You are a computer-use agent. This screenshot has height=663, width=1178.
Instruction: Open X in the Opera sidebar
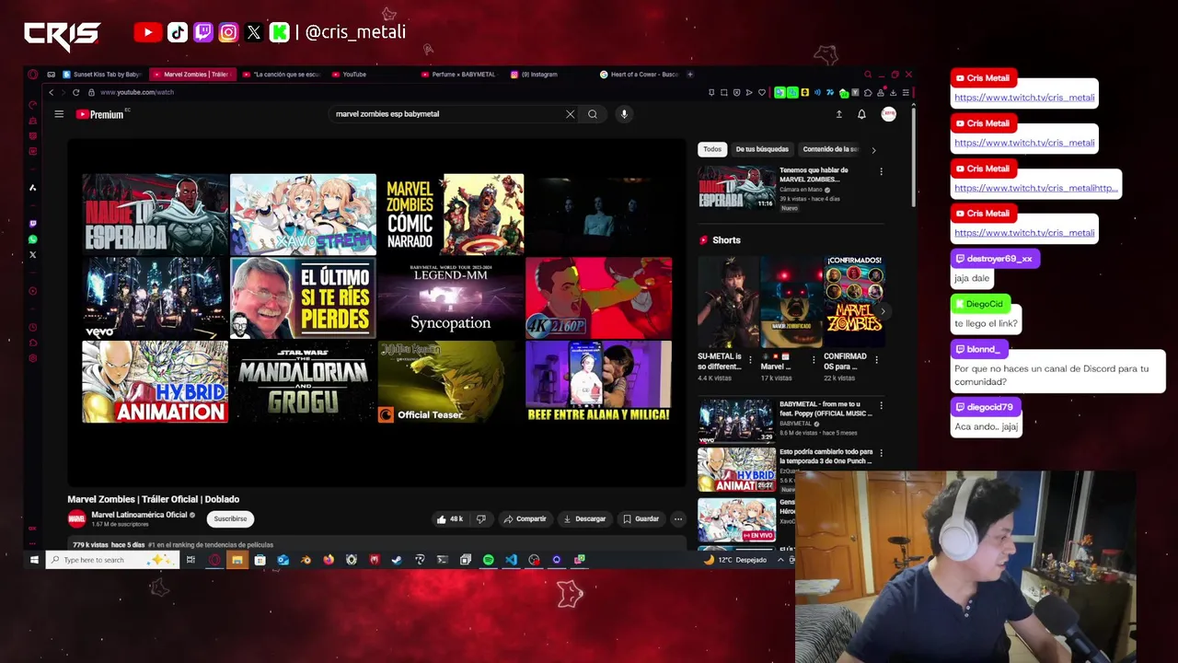[33, 255]
